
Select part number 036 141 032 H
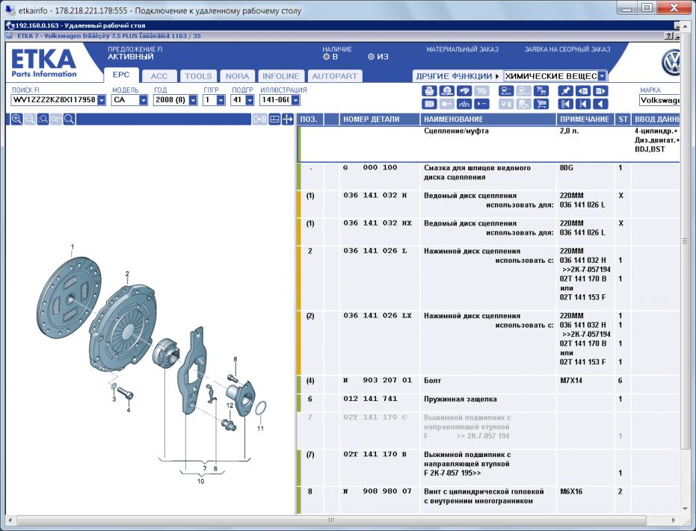[375, 195]
